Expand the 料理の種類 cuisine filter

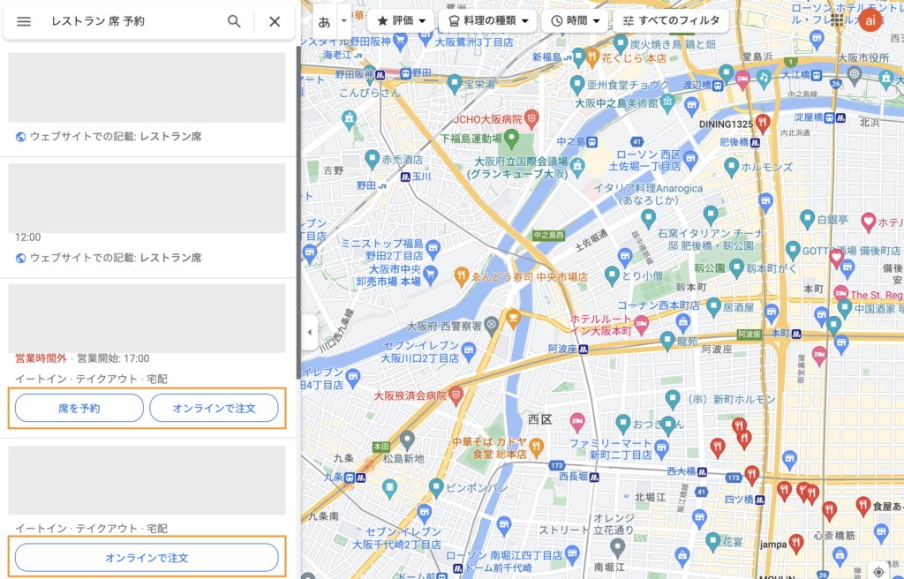[488, 20]
